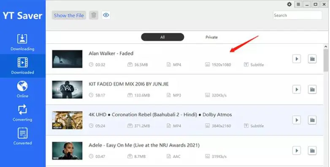Image resolution: width=330 pixels, height=167 pixels.
Task: Click in the Search field
Action: click(x=298, y=15)
